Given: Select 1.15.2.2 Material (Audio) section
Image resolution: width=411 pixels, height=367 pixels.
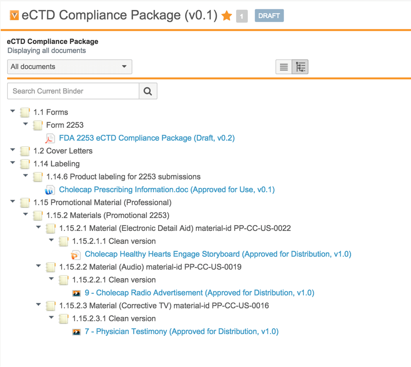Looking at the screenshot, I should (x=150, y=267).
